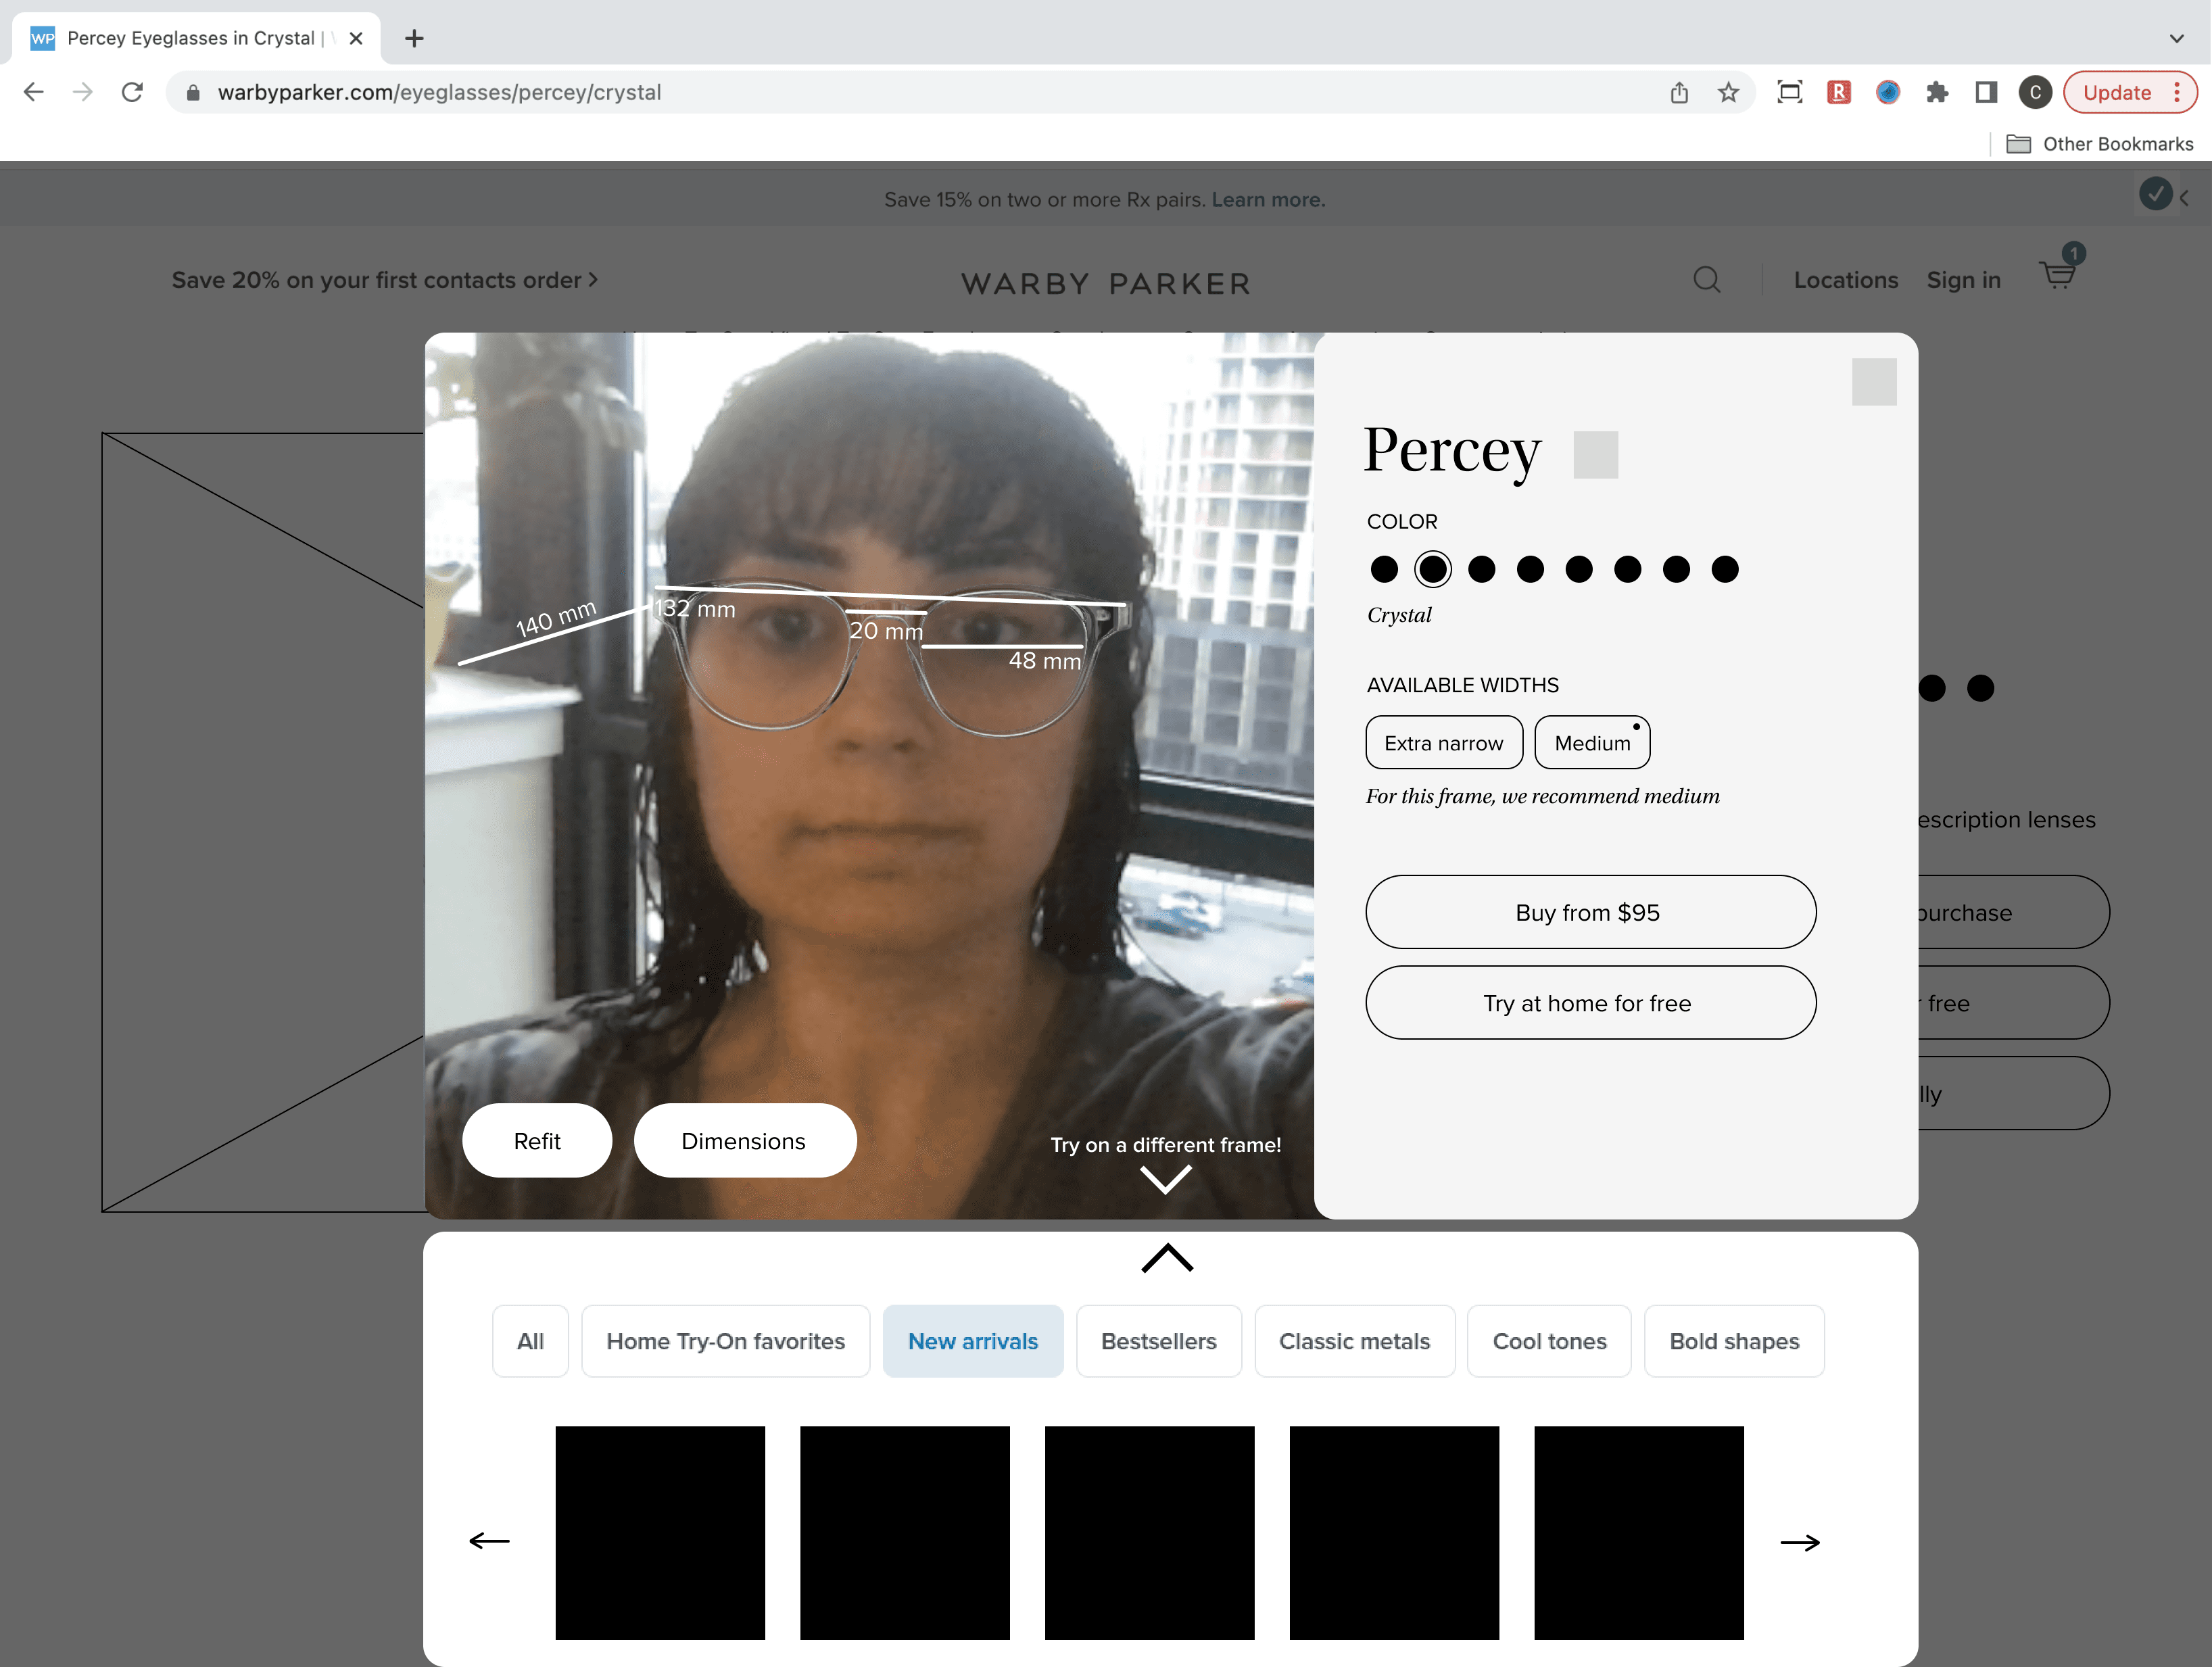This screenshot has height=1667, width=2212.
Task: Switch to the Cool tones tab
Action: coord(1548,1341)
